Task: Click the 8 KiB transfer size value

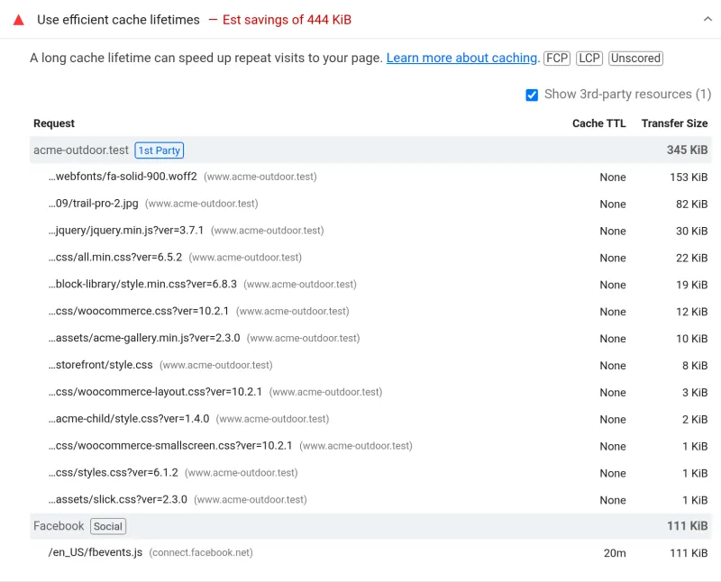Action: 695,366
